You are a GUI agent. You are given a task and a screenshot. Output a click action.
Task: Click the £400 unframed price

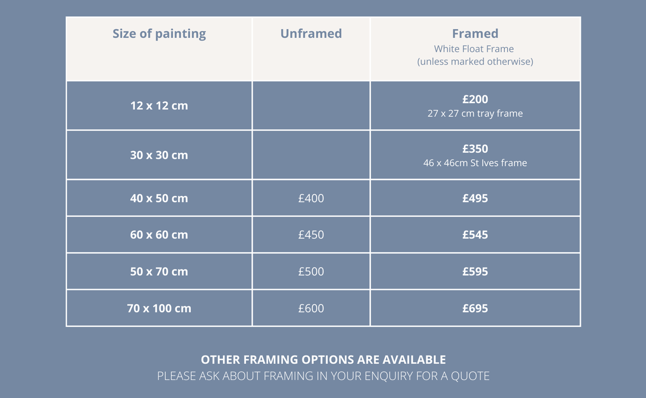[x=311, y=198]
